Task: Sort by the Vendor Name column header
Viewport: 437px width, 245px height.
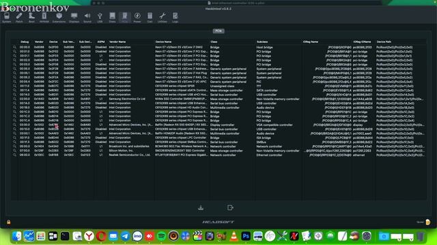Action: tap(117, 42)
